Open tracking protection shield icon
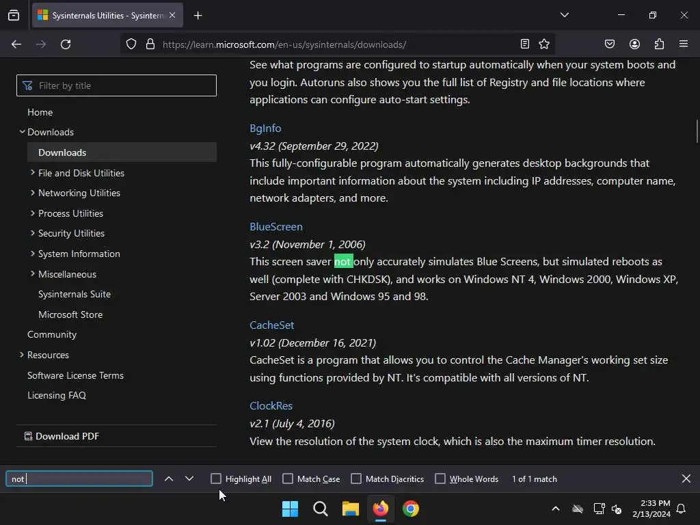The width and height of the screenshot is (700, 525). [x=131, y=44]
